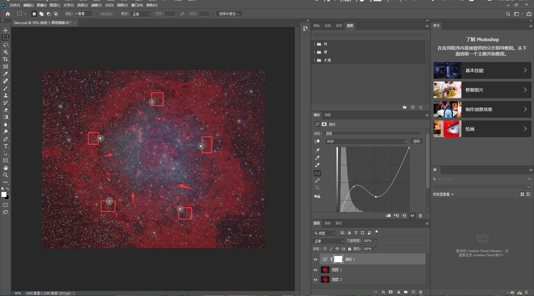Reset curves adjustment to defaults
Screen dimensions: 534x296
coord(404,216)
